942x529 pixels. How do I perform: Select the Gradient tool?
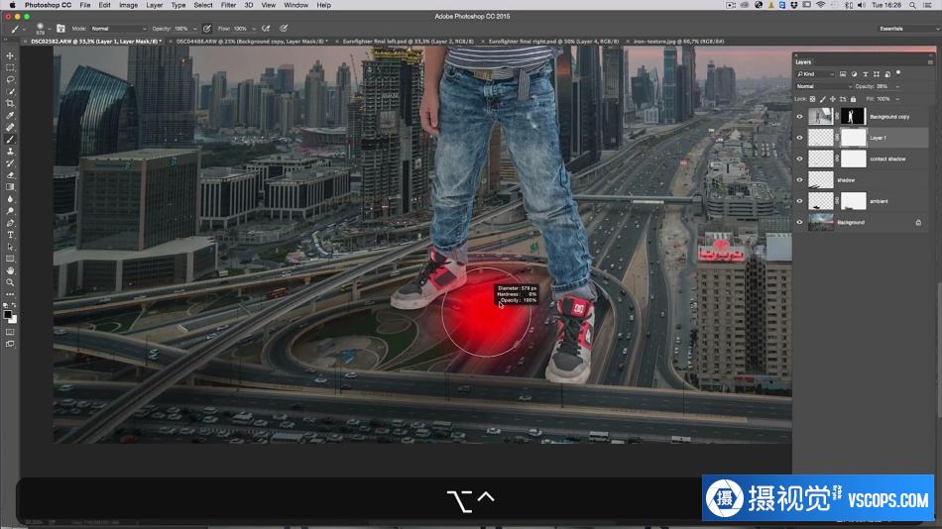(x=10, y=187)
